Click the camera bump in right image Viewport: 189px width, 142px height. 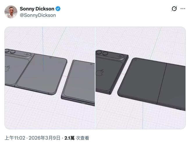pos(110,56)
